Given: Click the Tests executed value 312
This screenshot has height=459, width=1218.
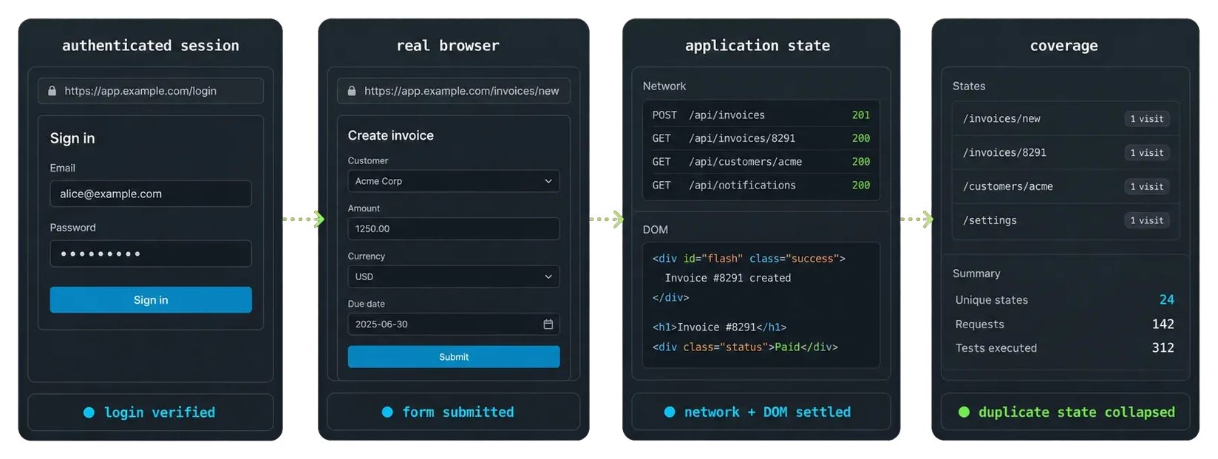Looking at the screenshot, I should click(x=1163, y=348).
